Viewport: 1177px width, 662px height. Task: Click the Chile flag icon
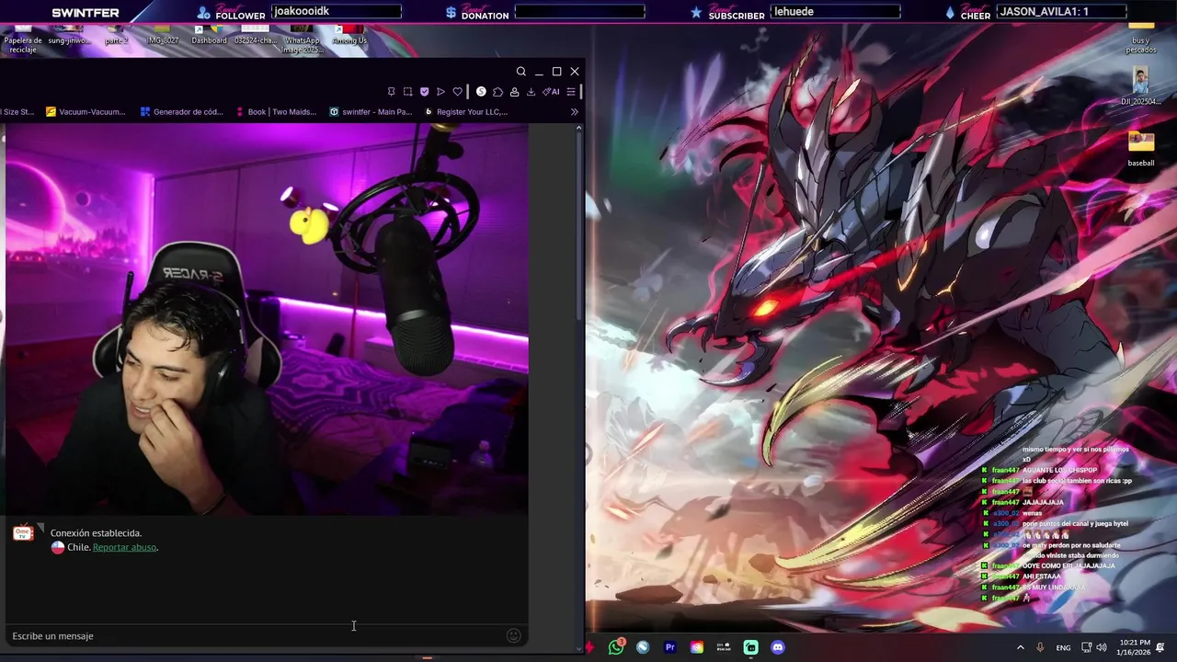pos(58,547)
